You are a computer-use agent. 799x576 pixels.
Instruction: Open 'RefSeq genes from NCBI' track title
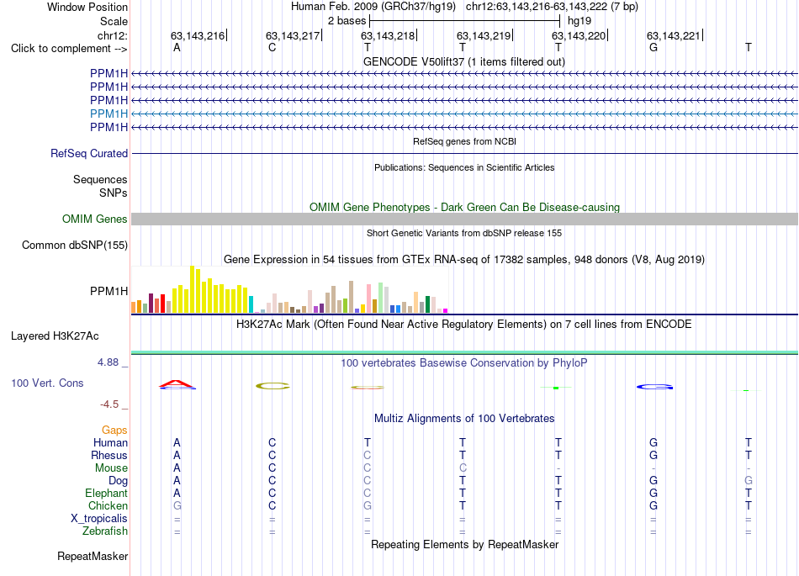coord(464,141)
